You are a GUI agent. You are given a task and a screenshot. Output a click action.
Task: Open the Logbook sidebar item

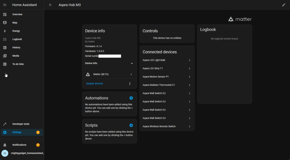coord(17,39)
